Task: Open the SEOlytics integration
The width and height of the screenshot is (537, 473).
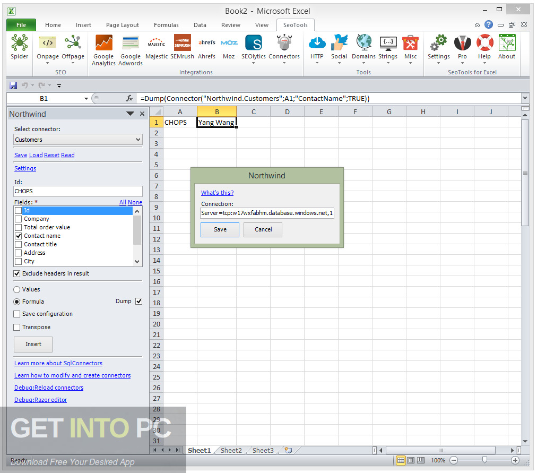Action: pyautogui.click(x=254, y=50)
